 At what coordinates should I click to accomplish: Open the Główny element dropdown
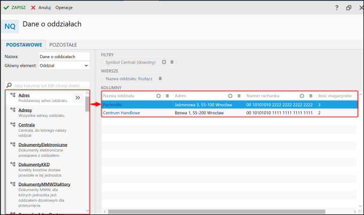click(64, 66)
